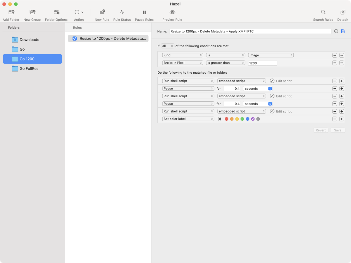
Task: Click ellipsis button on Breite in Pixel row
Action: (x=342, y=63)
